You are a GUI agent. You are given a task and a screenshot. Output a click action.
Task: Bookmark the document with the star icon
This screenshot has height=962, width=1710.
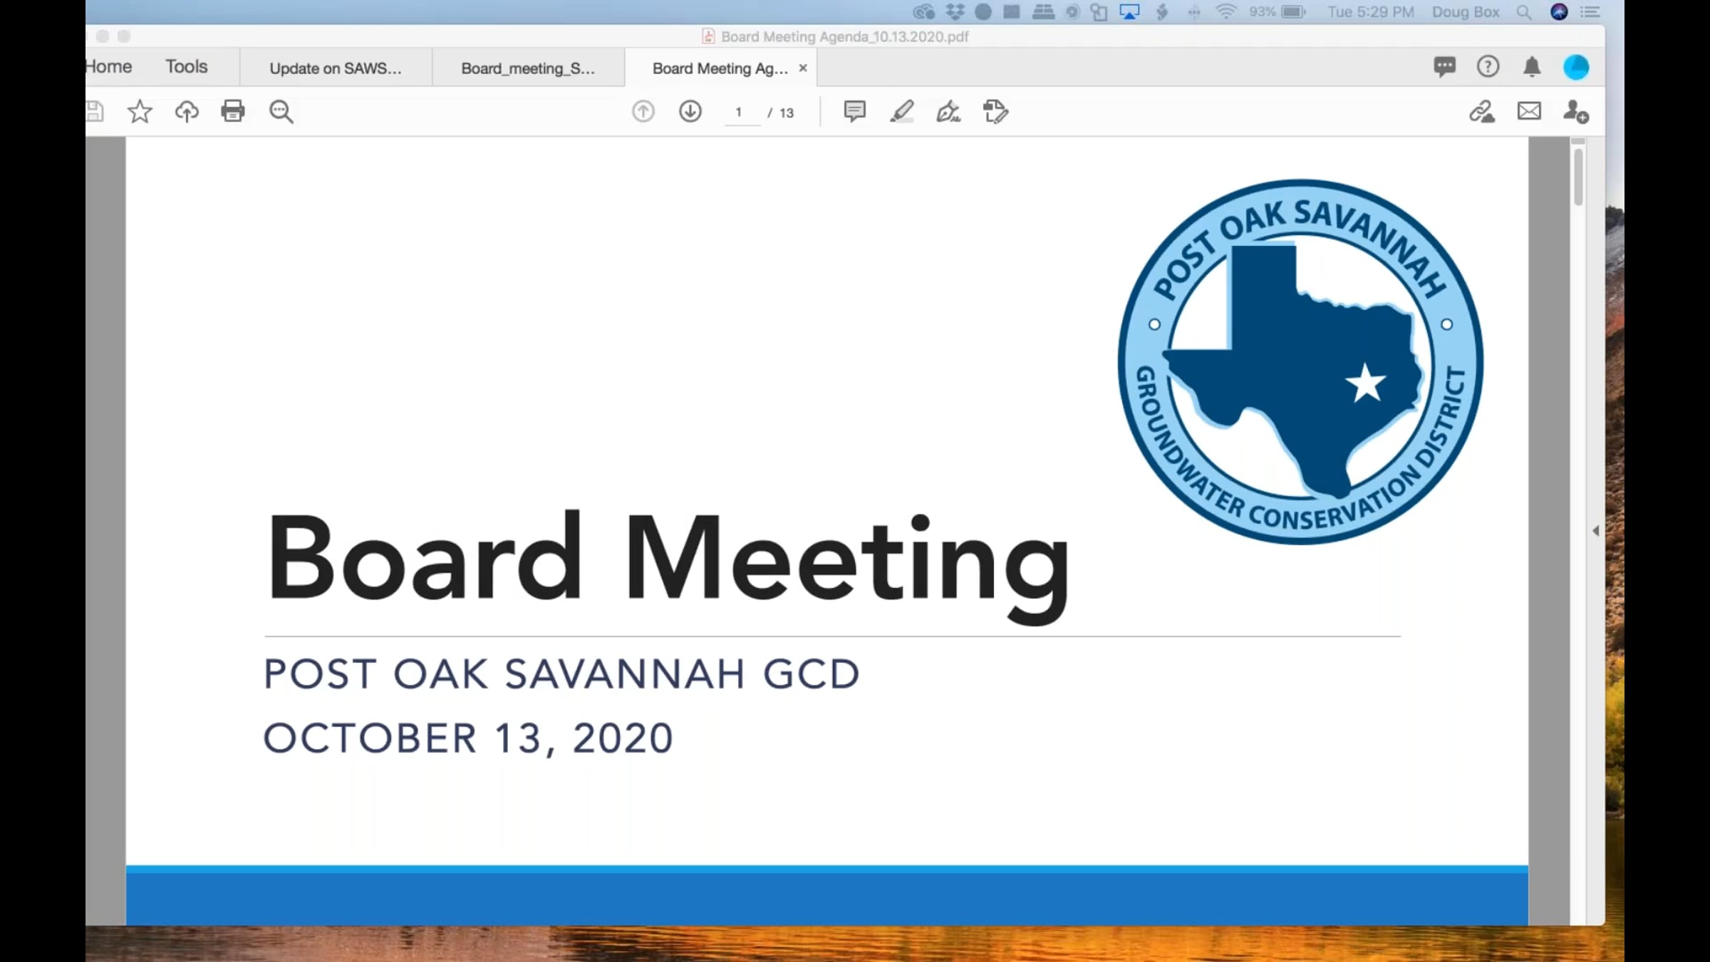[x=140, y=111]
